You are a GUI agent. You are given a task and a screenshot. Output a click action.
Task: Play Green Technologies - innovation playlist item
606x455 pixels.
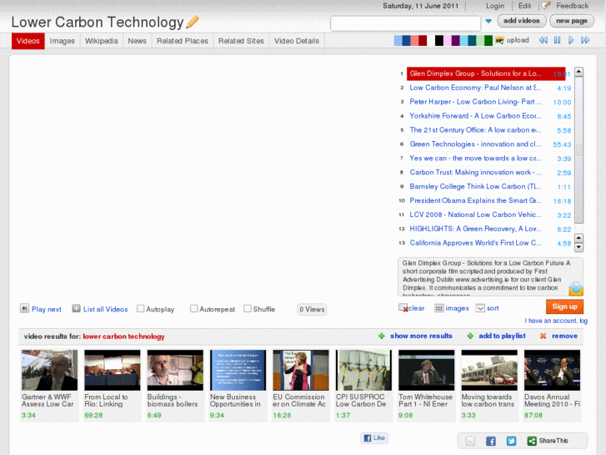pos(475,144)
